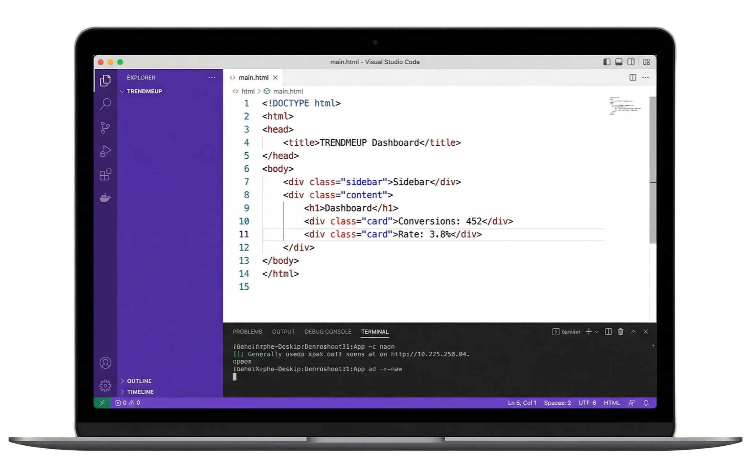Open the Search view
The height and width of the screenshot is (475, 752).
point(106,104)
